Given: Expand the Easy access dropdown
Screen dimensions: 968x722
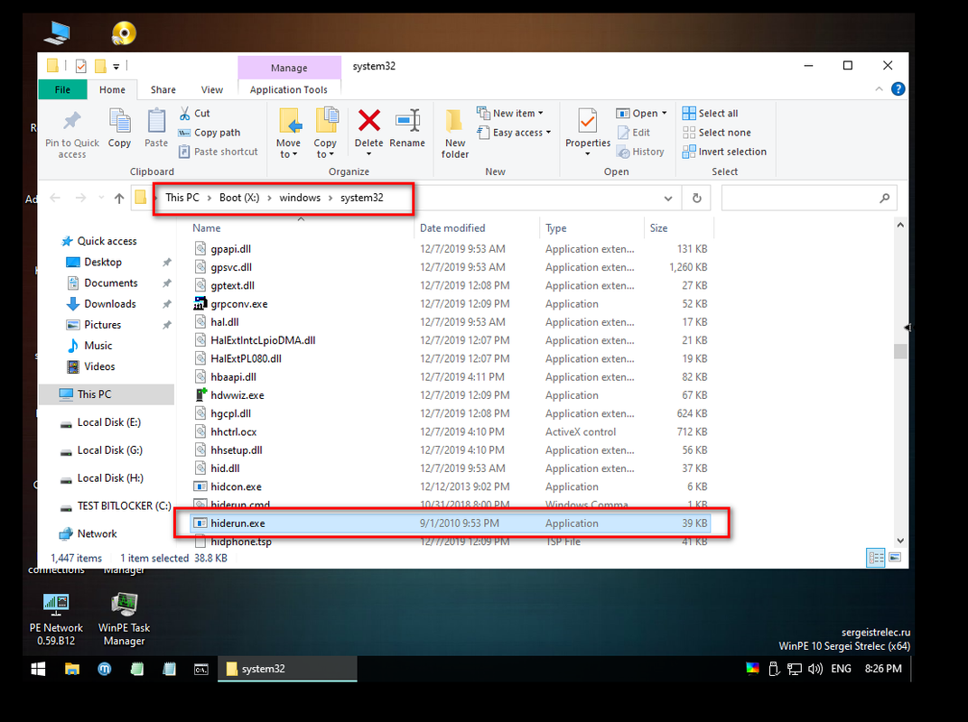Looking at the screenshot, I should pos(514,133).
